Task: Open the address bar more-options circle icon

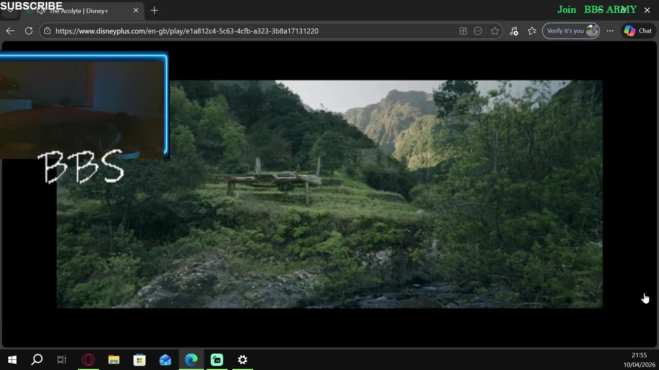Action: click(x=478, y=31)
